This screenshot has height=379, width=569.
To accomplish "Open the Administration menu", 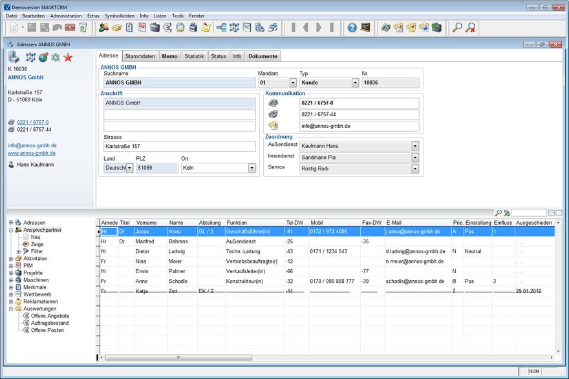I will point(66,15).
